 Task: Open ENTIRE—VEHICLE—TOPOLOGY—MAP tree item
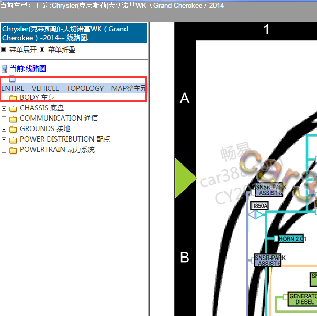click(74, 88)
